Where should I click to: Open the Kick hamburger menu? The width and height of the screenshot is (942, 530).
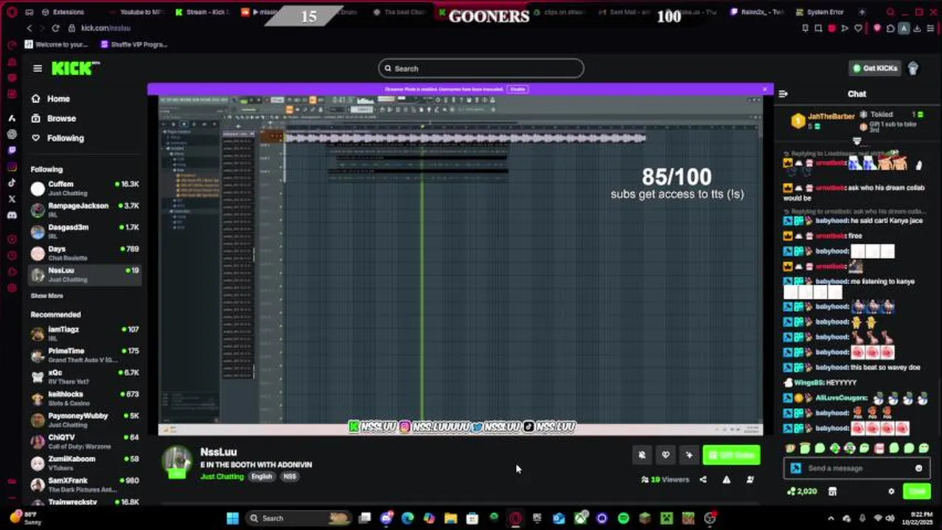click(x=38, y=68)
